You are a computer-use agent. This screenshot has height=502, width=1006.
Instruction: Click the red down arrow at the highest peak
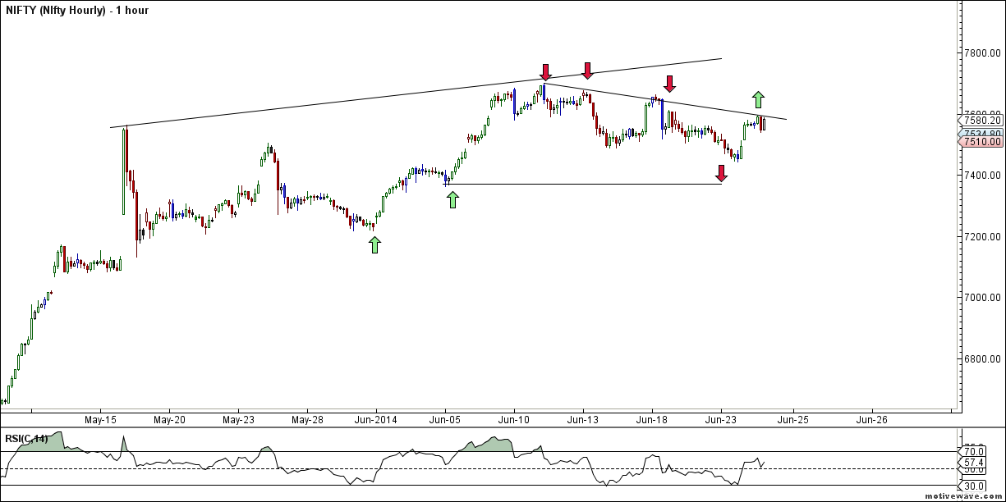tap(546, 71)
